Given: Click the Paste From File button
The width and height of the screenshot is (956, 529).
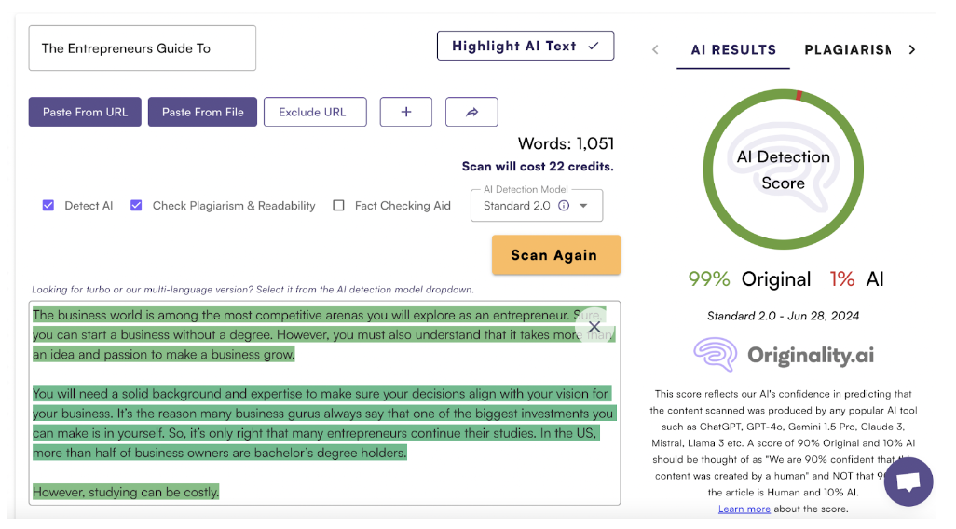Looking at the screenshot, I should pyautogui.click(x=202, y=112).
